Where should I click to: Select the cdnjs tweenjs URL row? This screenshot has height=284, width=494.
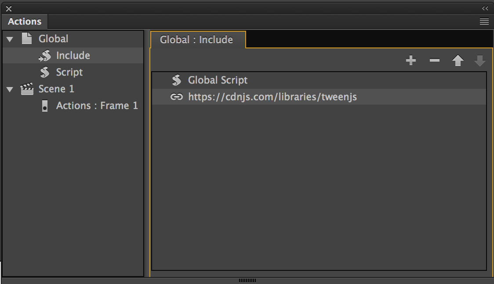pyautogui.click(x=319, y=97)
